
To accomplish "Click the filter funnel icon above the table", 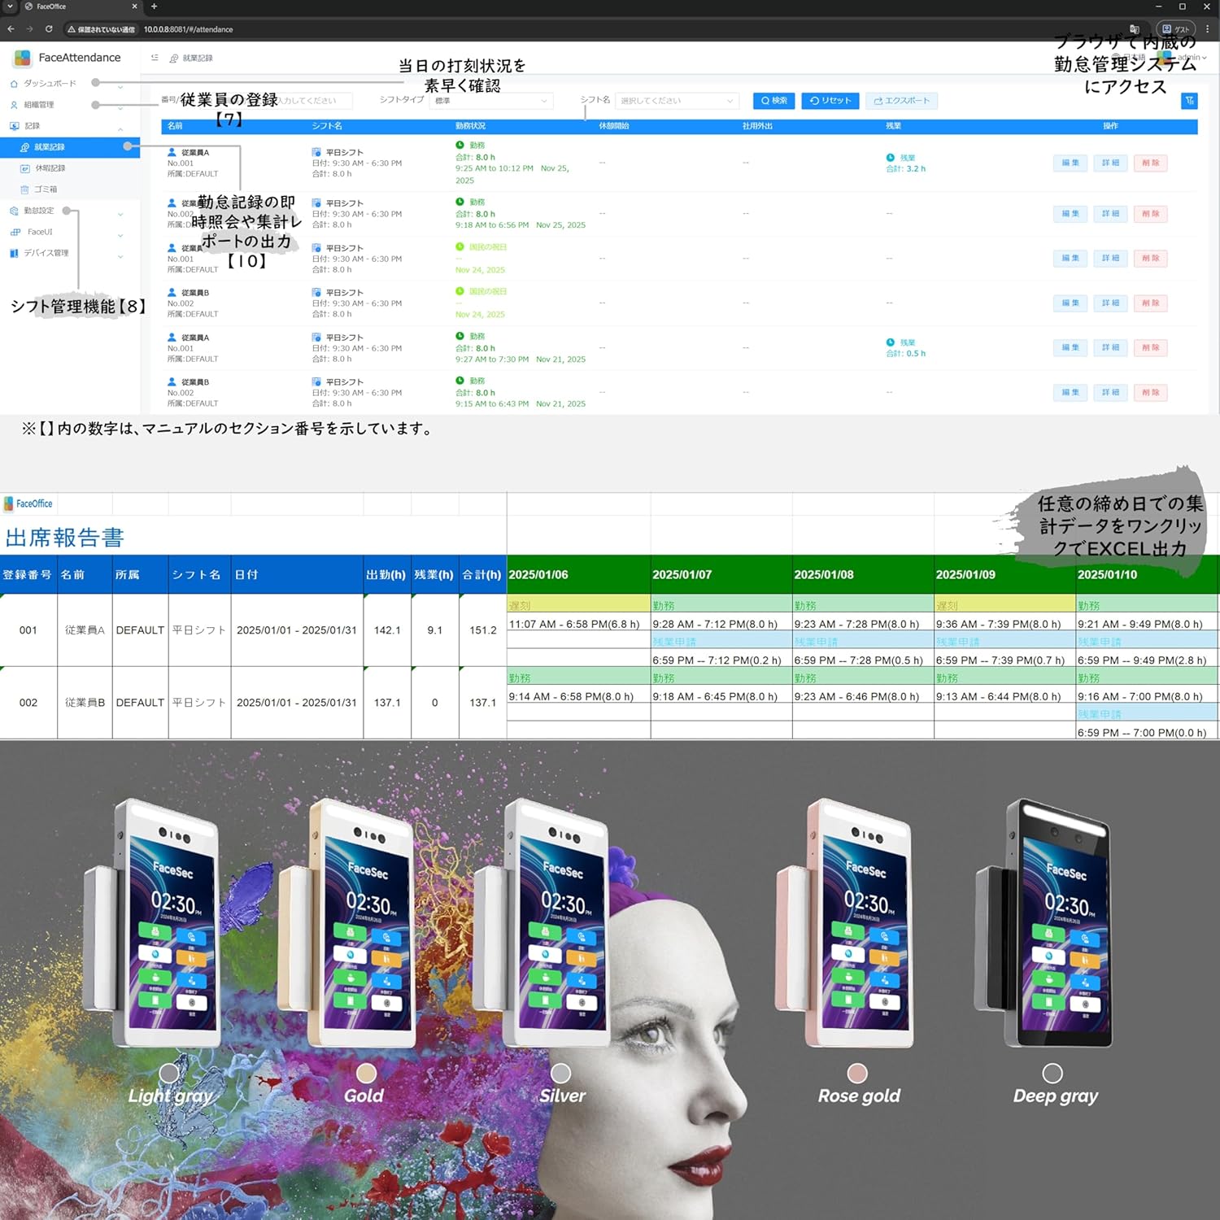I will [x=1189, y=101].
